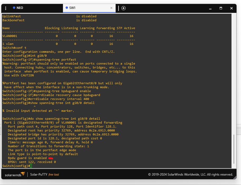Click 'Link type is point-to-point by default'

43,154
